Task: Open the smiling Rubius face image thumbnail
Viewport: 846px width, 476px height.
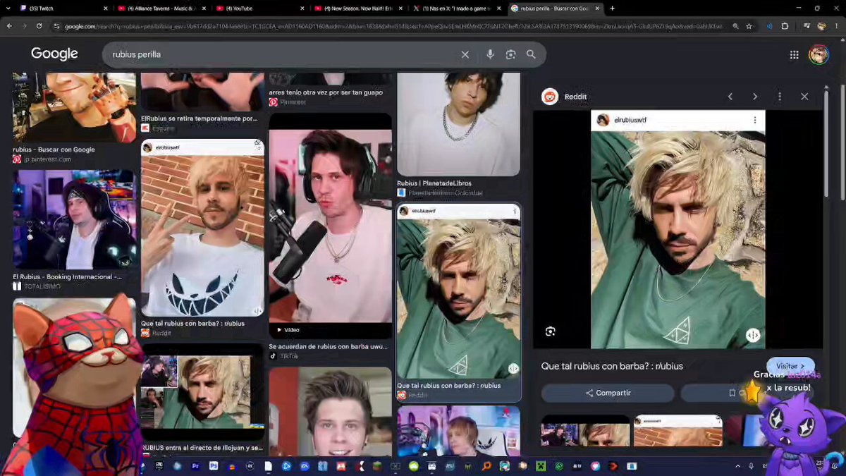Action: coord(330,411)
